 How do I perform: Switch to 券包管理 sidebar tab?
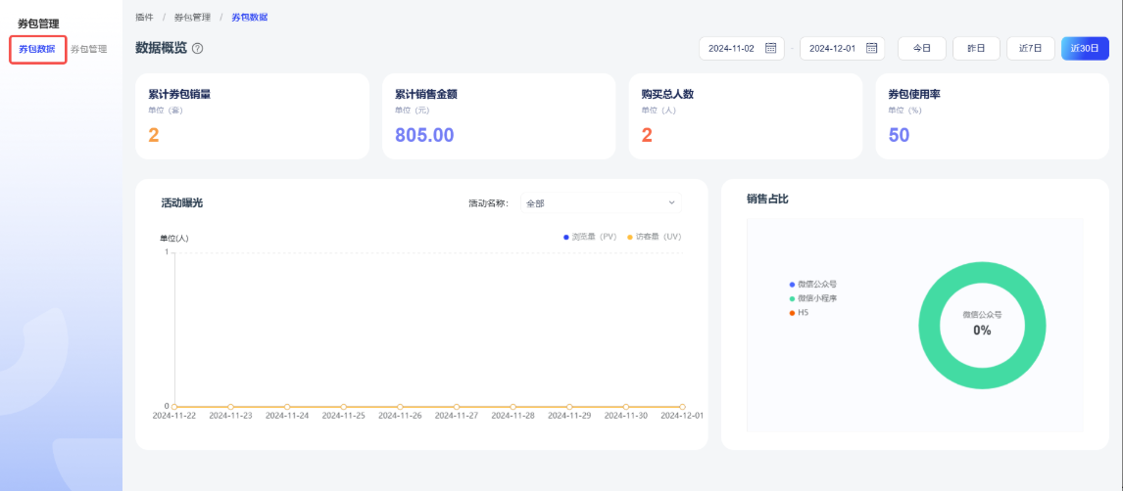(x=88, y=49)
